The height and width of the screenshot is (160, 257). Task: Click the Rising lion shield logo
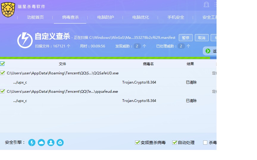click(x=8, y=10)
